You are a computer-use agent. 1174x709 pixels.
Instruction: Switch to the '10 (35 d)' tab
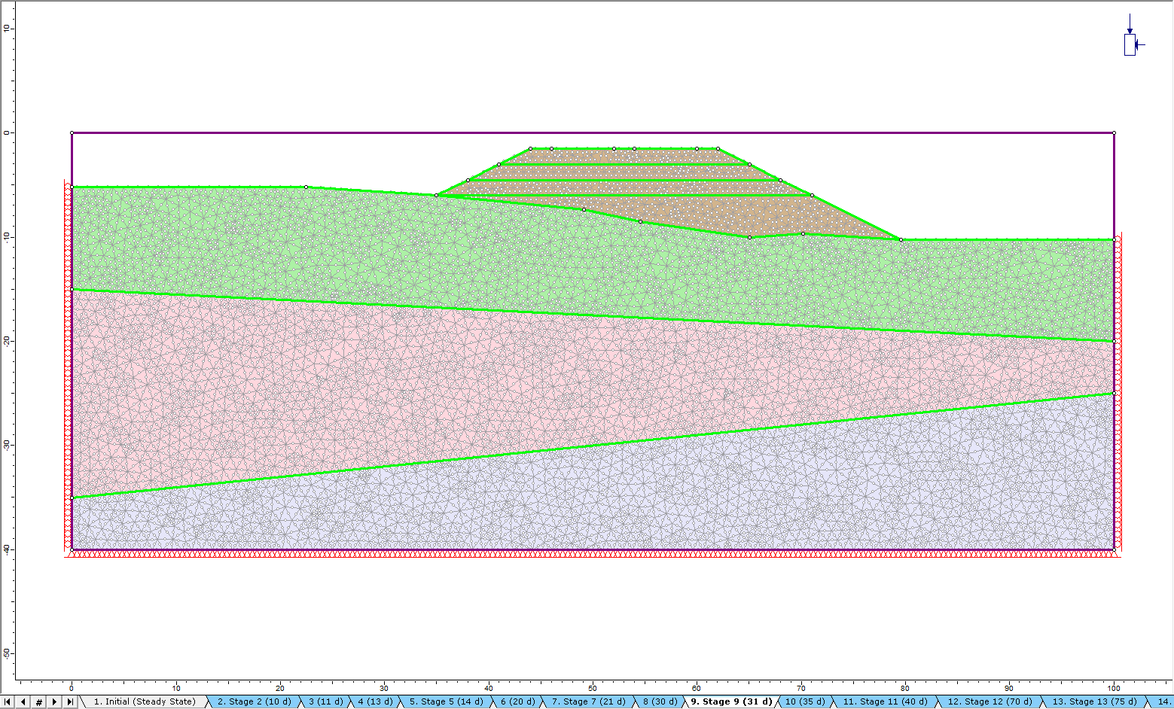pyautogui.click(x=804, y=701)
